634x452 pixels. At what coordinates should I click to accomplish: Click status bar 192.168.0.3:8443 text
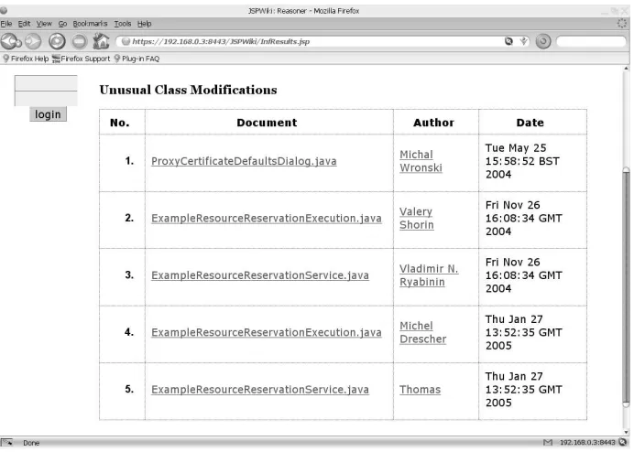(587, 442)
